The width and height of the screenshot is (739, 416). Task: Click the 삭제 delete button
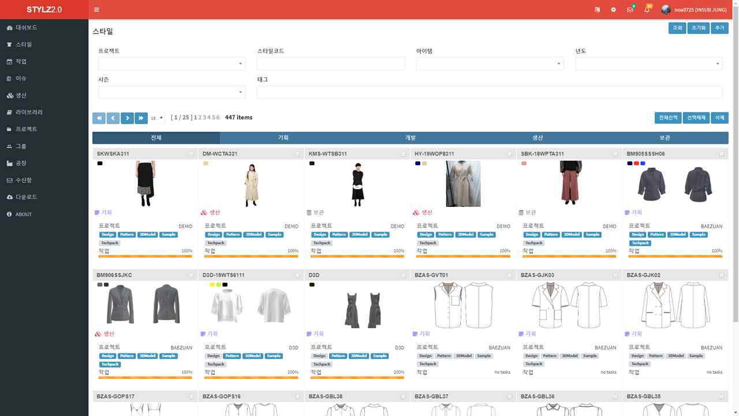(719, 118)
